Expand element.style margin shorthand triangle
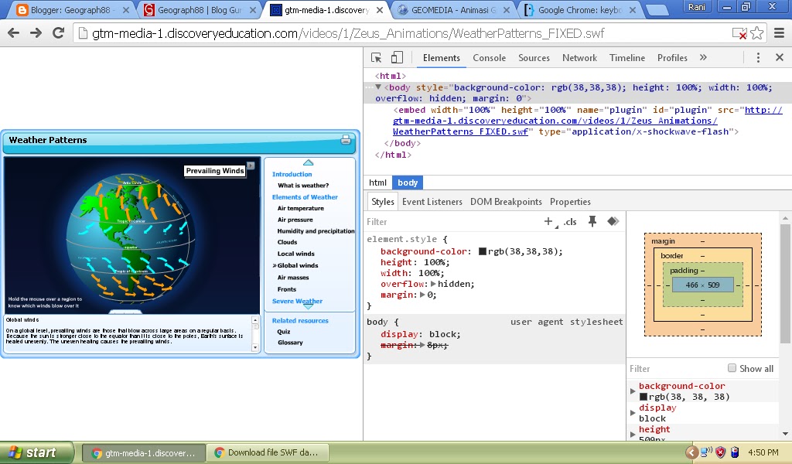This screenshot has height=464, width=792. tap(422, 295)
